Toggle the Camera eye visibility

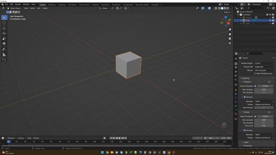270,18
